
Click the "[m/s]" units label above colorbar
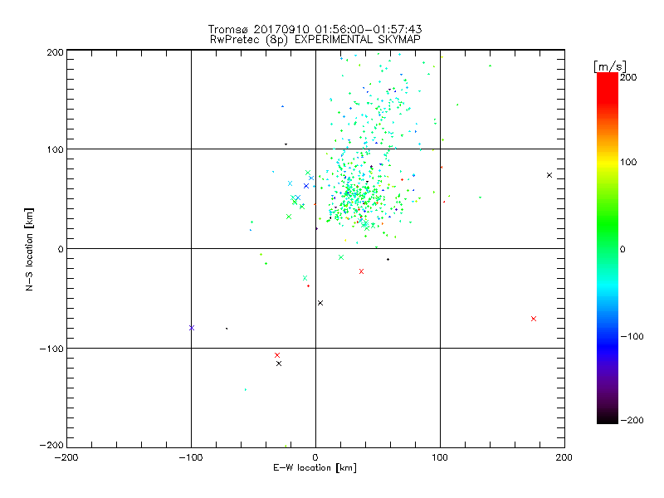(610, 66)
